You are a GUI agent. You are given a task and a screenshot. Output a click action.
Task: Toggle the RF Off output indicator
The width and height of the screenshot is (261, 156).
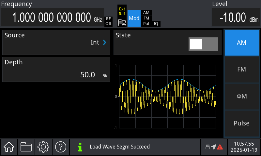click(108, 21)
